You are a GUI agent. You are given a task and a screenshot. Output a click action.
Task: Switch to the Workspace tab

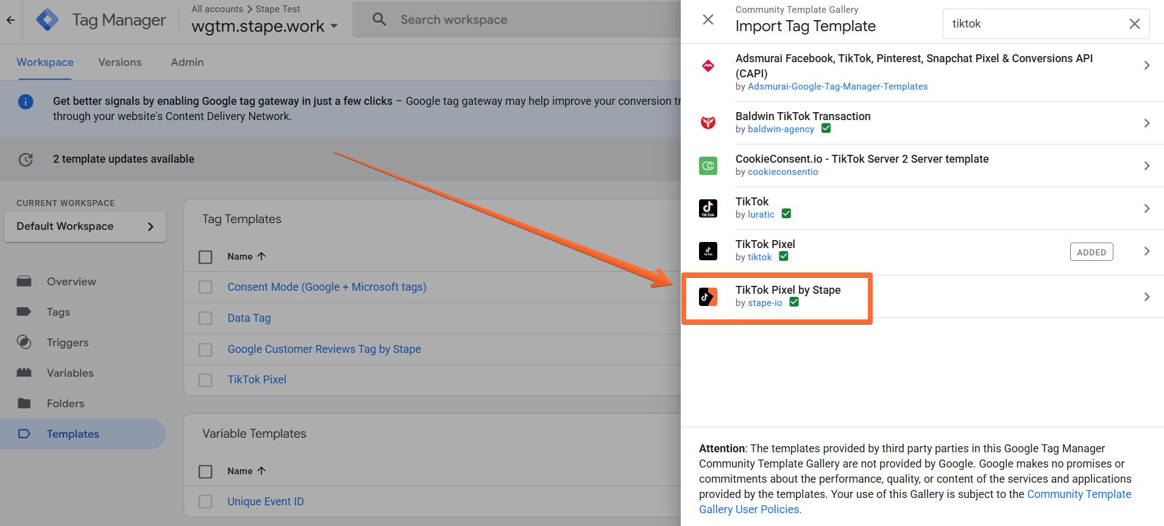click(45, 62)
